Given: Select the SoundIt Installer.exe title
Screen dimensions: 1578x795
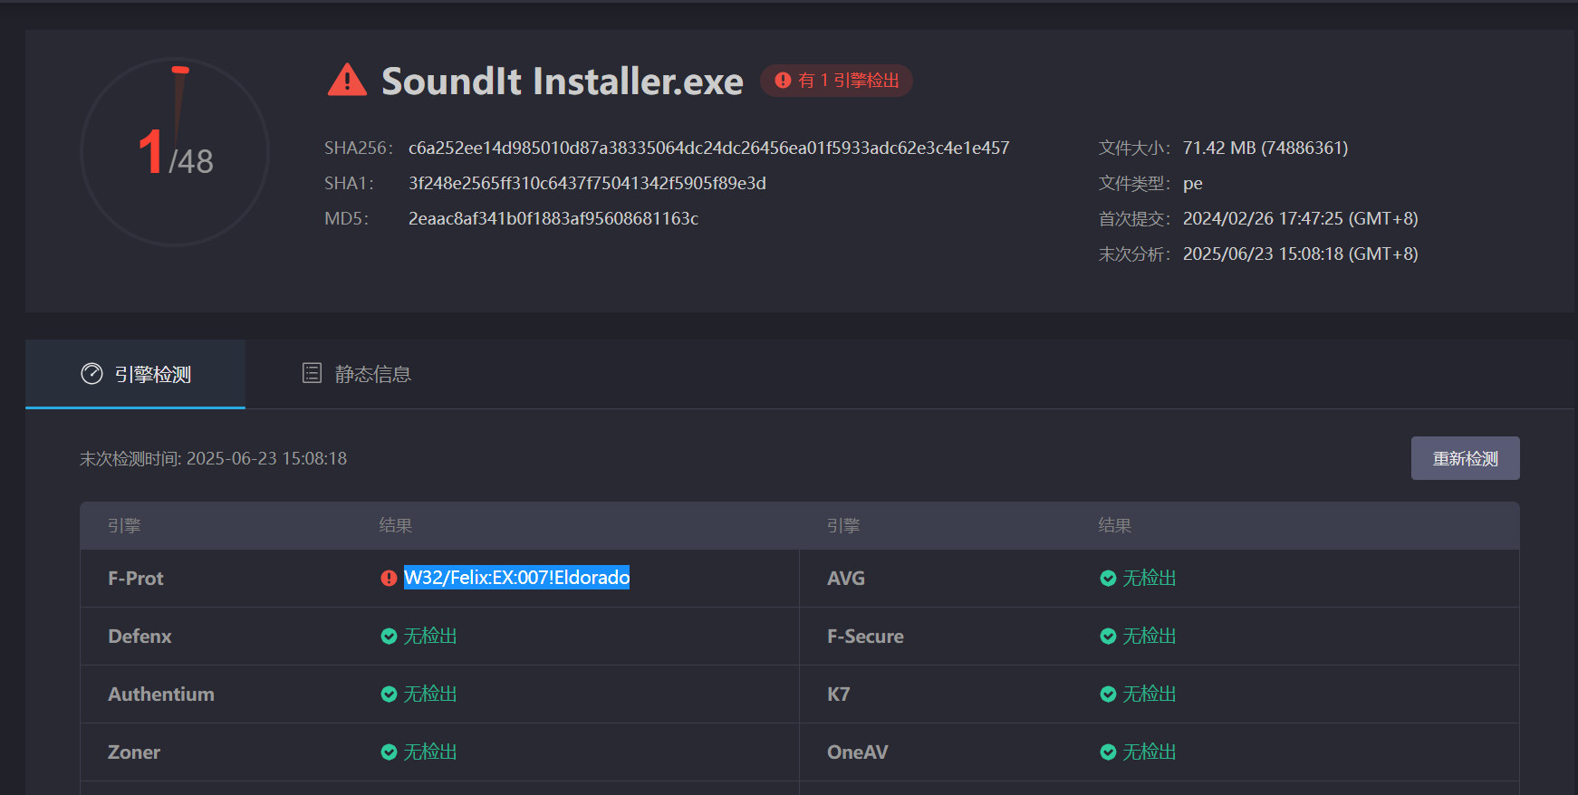Looking at the screenshot, I should pyautogui.click(x=563, y=81).
